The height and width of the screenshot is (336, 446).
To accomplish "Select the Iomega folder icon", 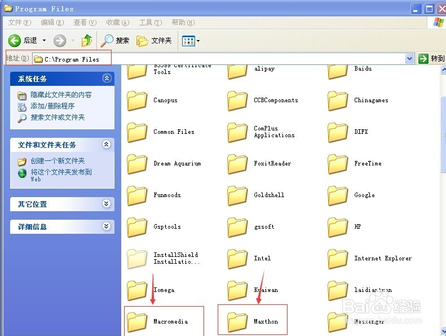I will pos(137,290).
